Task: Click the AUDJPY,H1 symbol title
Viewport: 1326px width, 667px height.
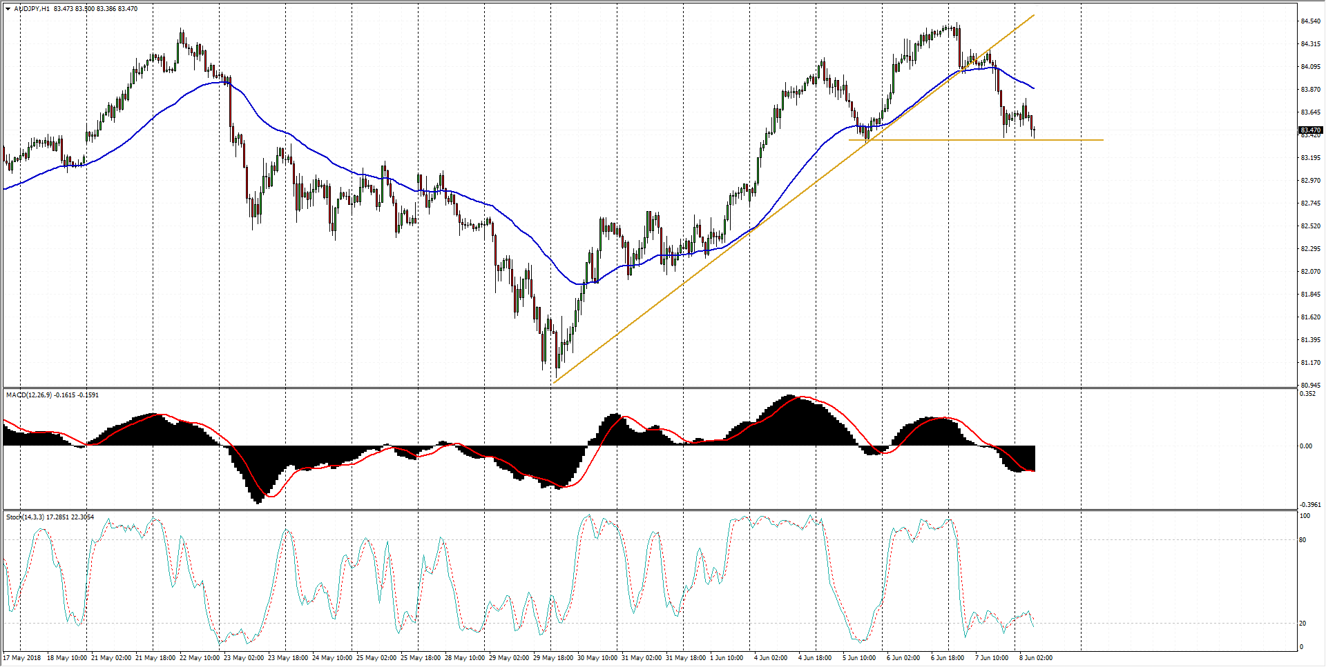Action: (32, 9)
